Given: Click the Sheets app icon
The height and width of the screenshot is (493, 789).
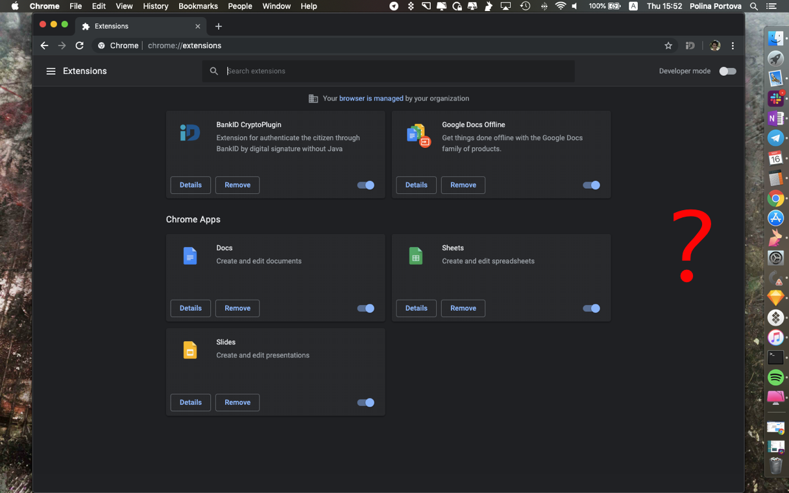Looking at the screenshot, I should (416, 256).
